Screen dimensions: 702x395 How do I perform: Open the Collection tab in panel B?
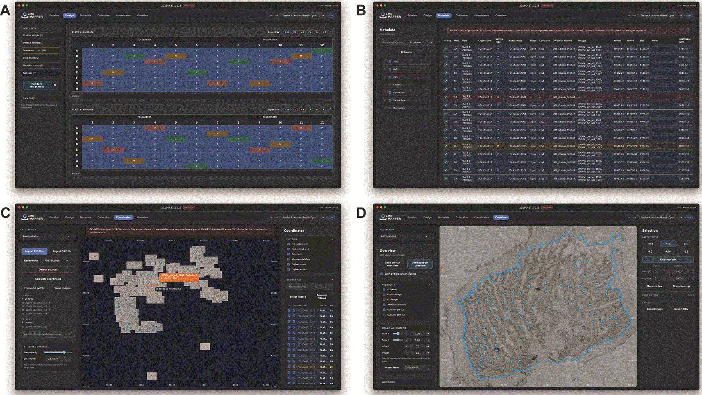click(x=462, y=16)
